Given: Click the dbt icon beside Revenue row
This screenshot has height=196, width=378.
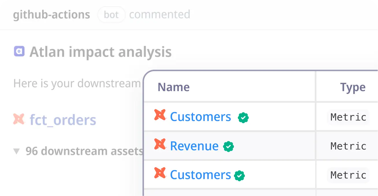Looking at the screenshot, I should [x=160, y=144].
